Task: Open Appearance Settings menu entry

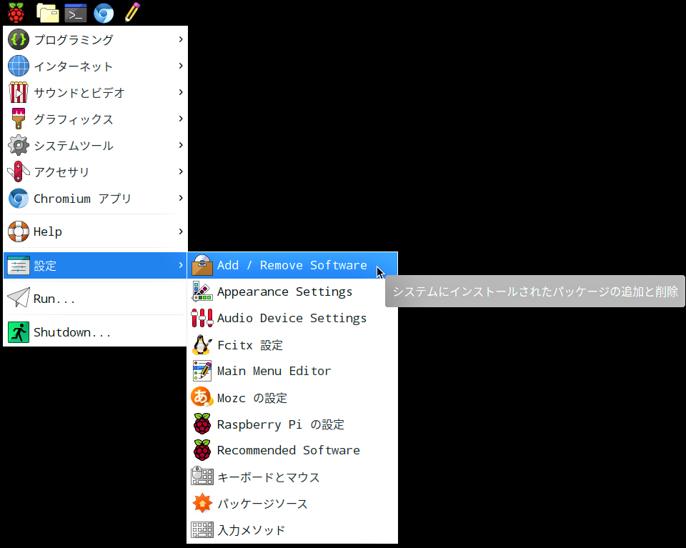Action: click(x=292, y=292)
